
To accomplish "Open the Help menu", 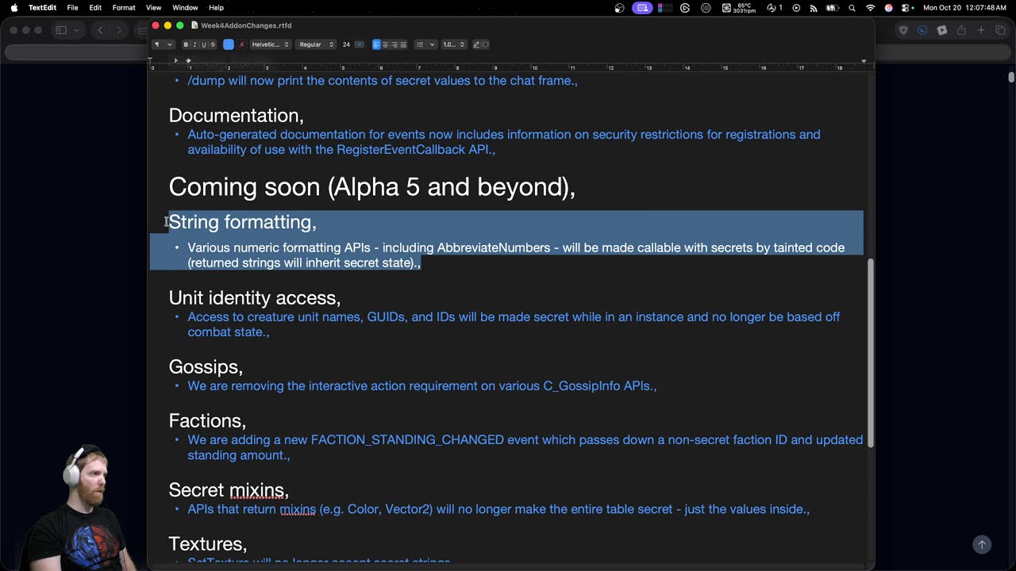I will click(216, 7).
